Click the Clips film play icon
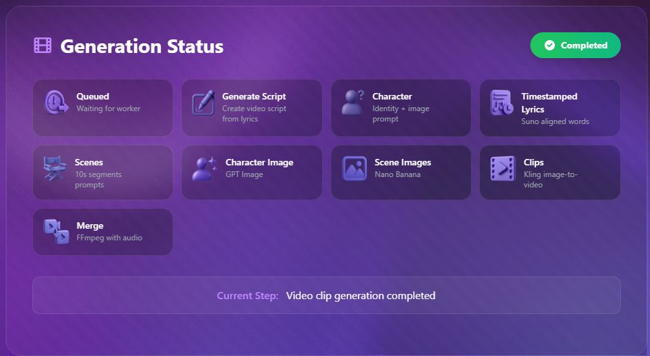The image size is (650, 356). click(503, 169)
